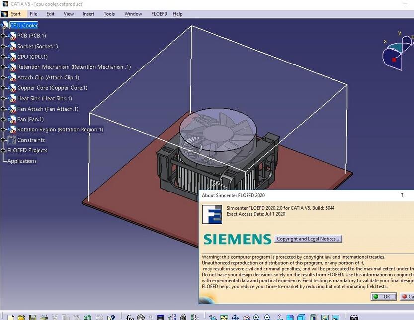The width and height of the screenshot is (414, 320).
Task: Click the New document icon
Action: [11, 317]
